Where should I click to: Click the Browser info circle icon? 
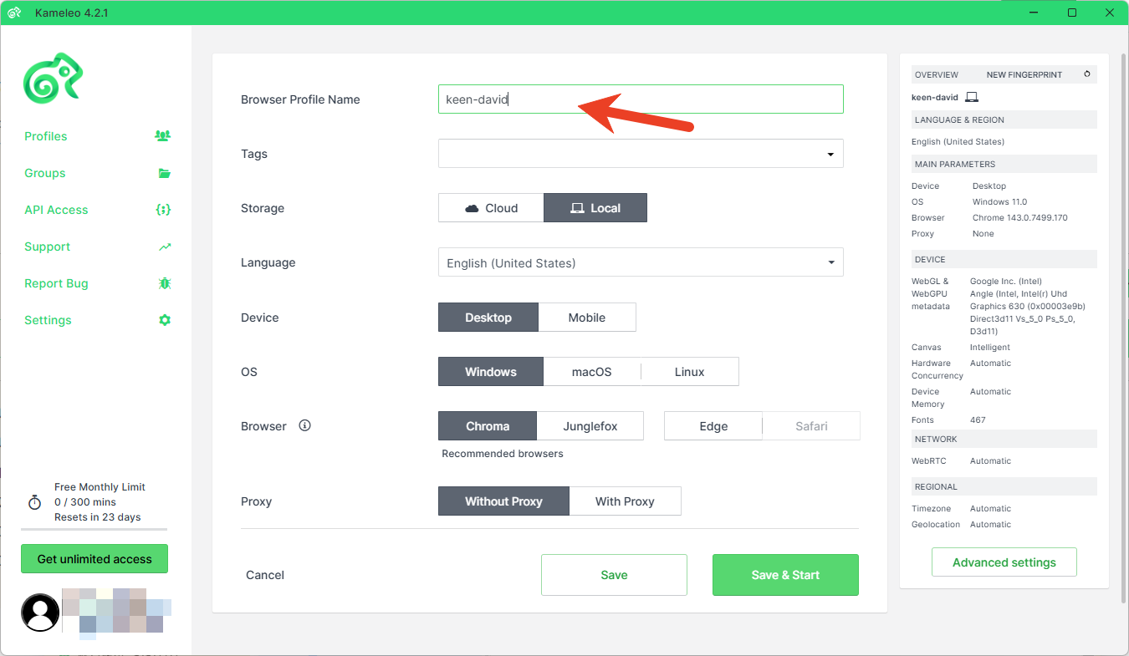[304, 425]
